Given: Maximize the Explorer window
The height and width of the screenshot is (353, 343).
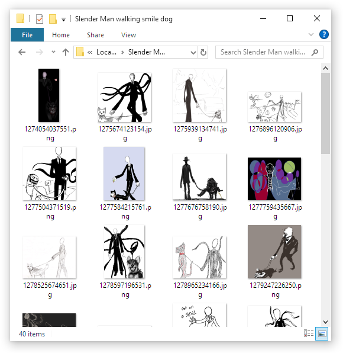Looking at the screenshot, I should click(290, 18).
